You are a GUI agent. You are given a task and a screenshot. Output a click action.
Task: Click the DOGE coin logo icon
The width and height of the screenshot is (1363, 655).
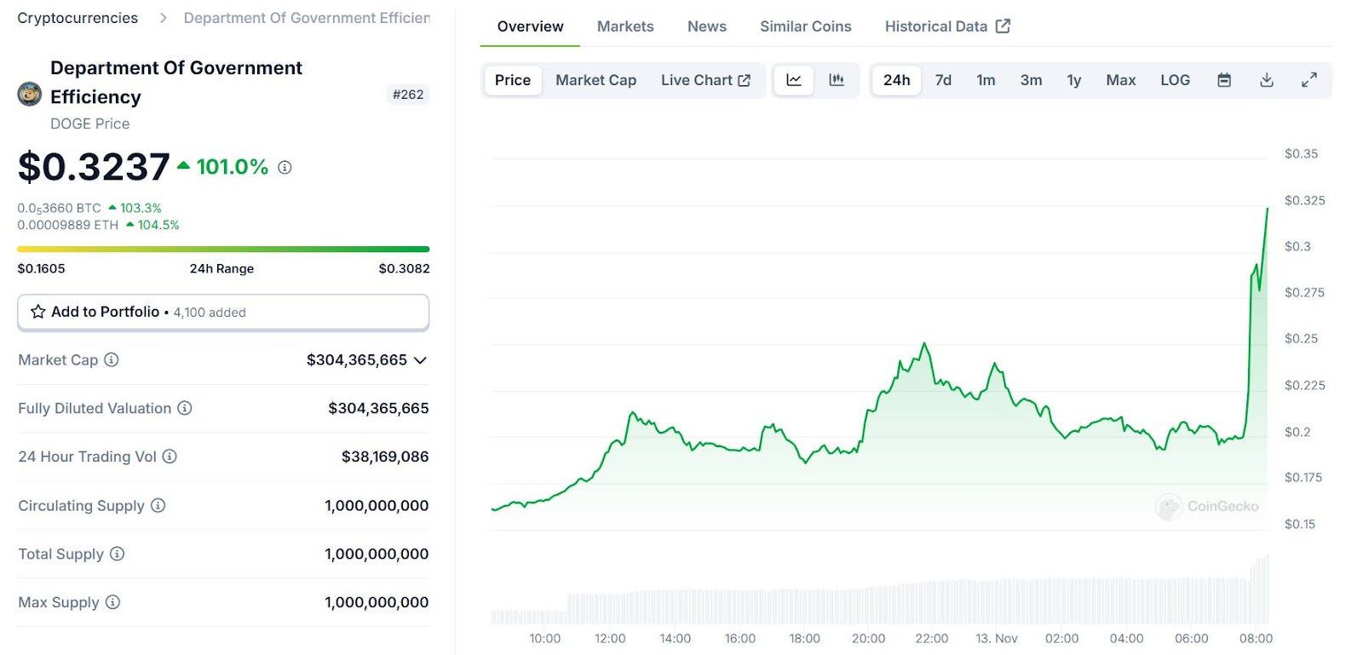click(x=30, y=94)
